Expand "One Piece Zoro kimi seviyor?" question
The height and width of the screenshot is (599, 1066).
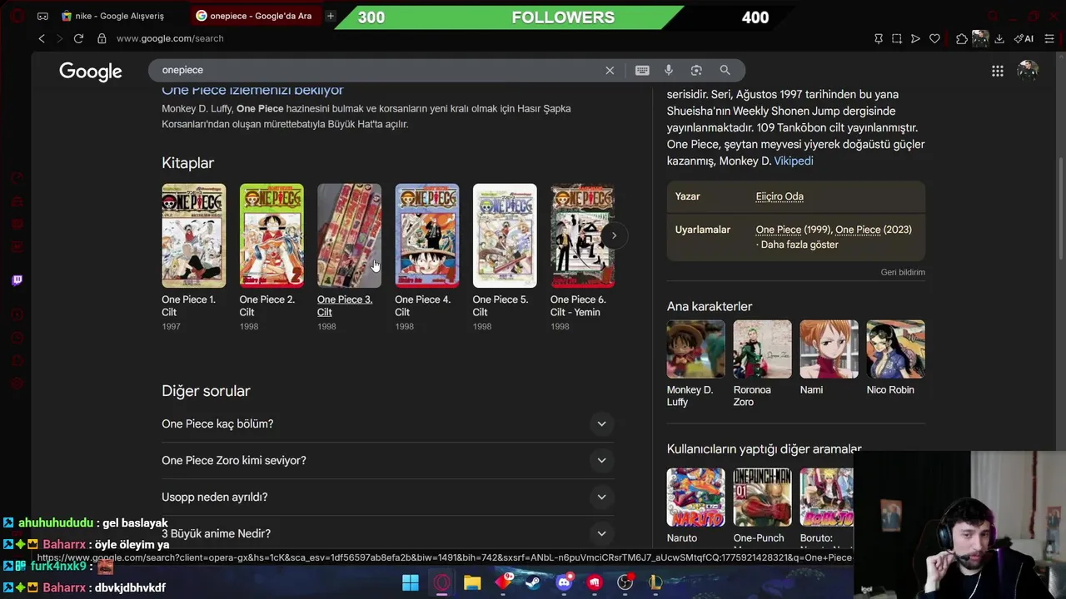[x=388, y=461]
